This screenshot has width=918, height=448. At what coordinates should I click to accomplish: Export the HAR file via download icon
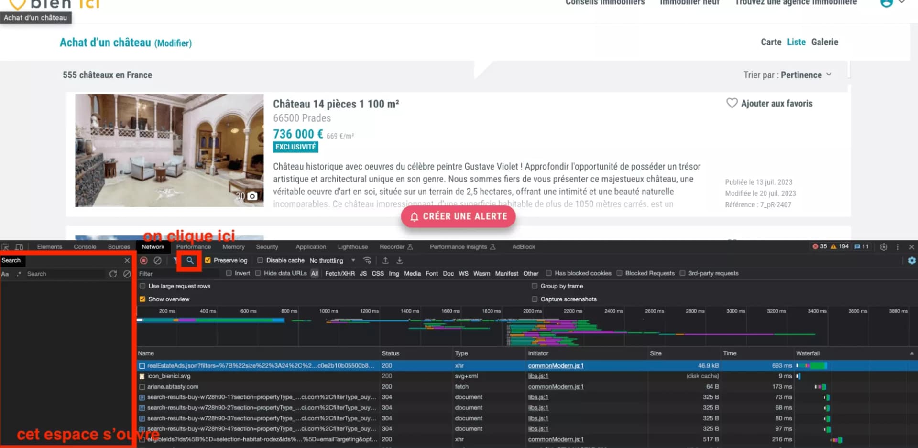pos(399,260)
